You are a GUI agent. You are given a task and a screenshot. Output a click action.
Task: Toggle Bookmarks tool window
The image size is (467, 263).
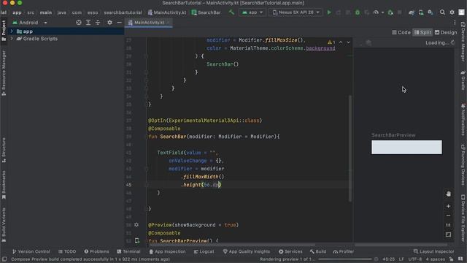[x=4, y=185]
